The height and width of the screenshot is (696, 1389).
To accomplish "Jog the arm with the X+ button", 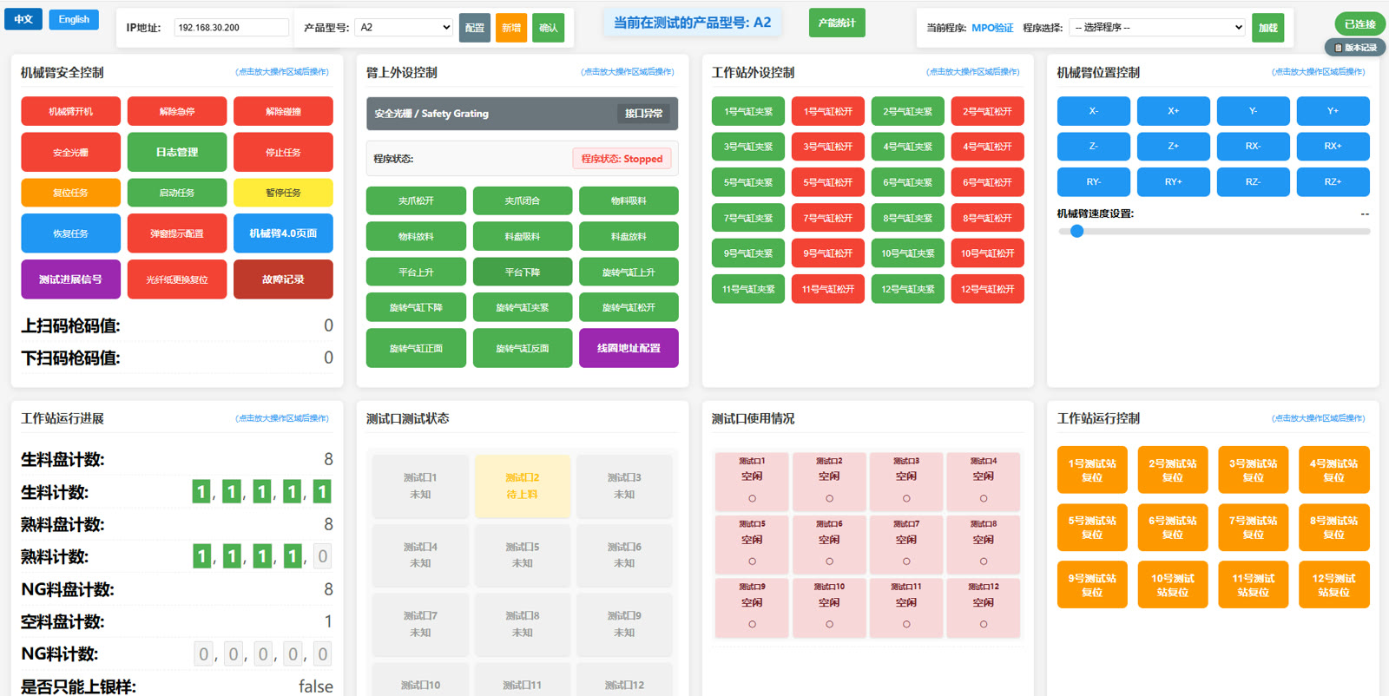I will click(1174, 111).
